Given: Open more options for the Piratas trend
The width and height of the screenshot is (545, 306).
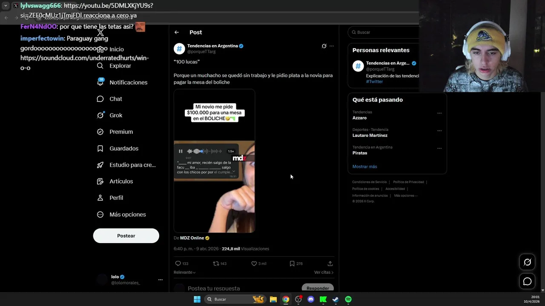Looking at the screenshot, I should click(439, 148).
